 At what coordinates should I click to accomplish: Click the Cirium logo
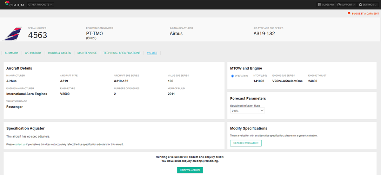(14, 4)
